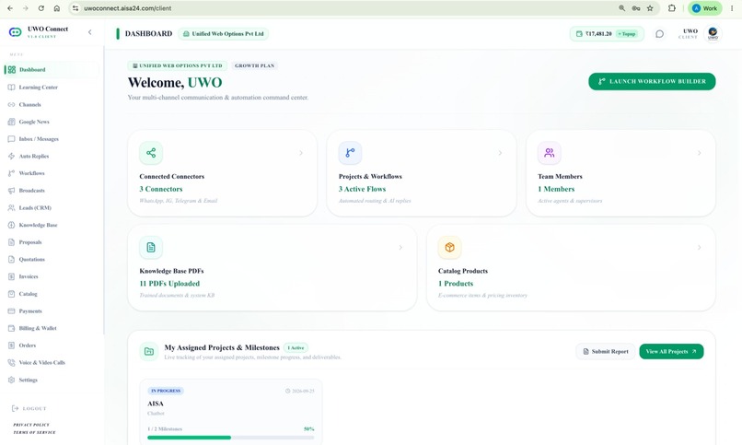The image size is (742, 445).
Task: Click the Workflows branch icon in sidebar
Action: tap(11, 173)
